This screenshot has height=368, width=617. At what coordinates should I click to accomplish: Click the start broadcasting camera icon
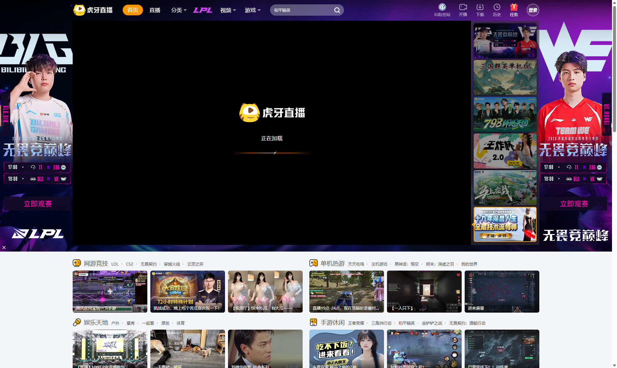click(x=463, y=7)
